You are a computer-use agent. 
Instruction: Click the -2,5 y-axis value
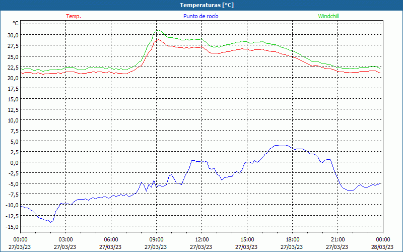tap(13, 173)
